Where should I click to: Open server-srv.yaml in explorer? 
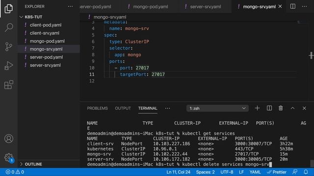point(49,65)
